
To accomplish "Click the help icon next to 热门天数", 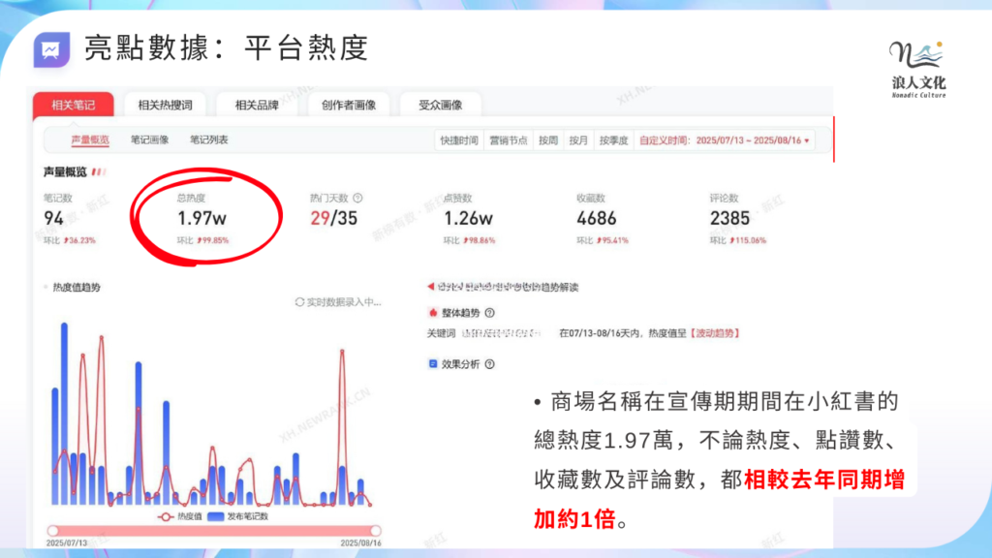I will pos(357,198).
